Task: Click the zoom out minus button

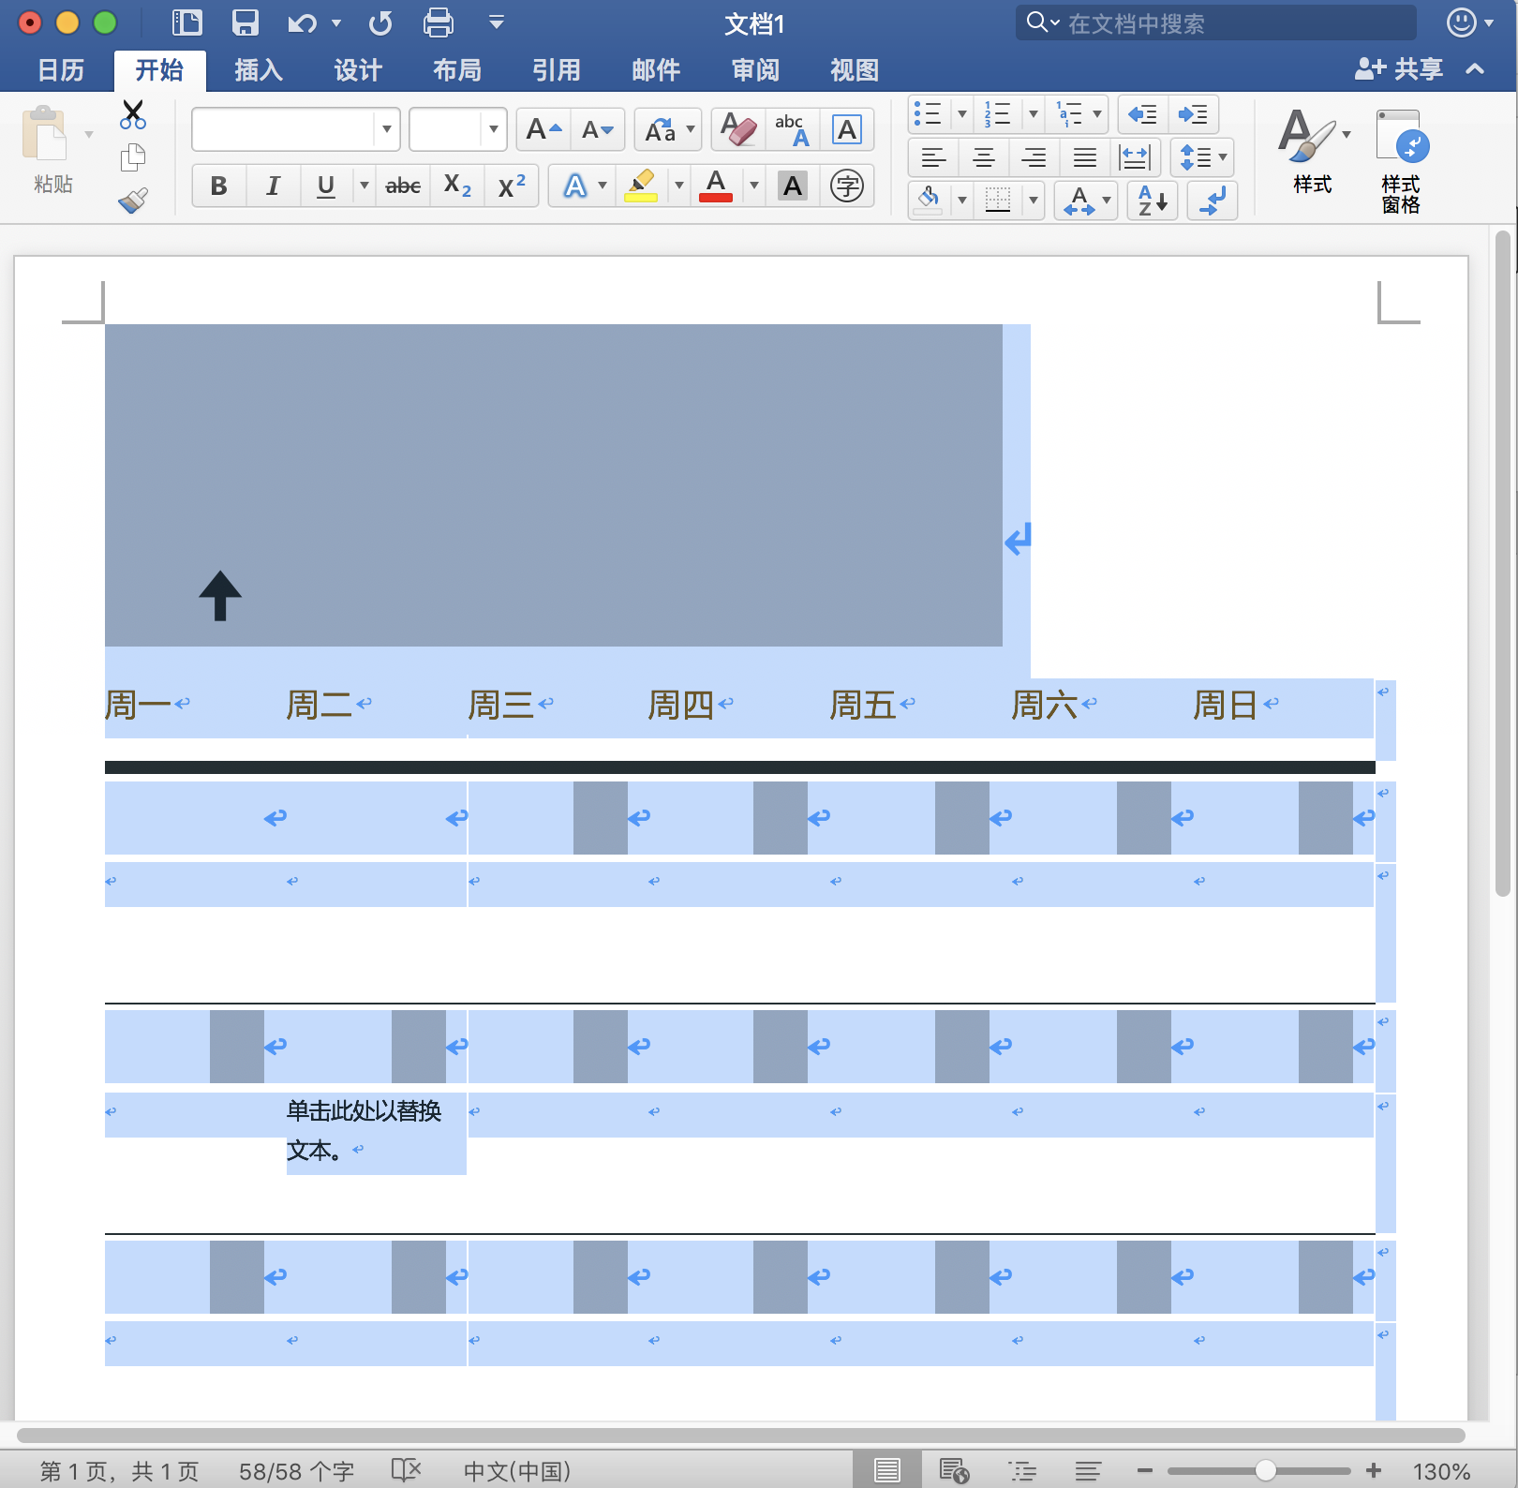Action: 1145,1470
